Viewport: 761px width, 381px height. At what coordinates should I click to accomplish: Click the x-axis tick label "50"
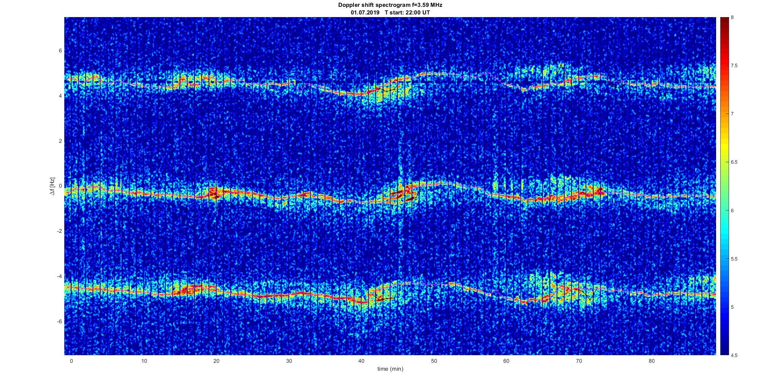[x=434, y=361]
